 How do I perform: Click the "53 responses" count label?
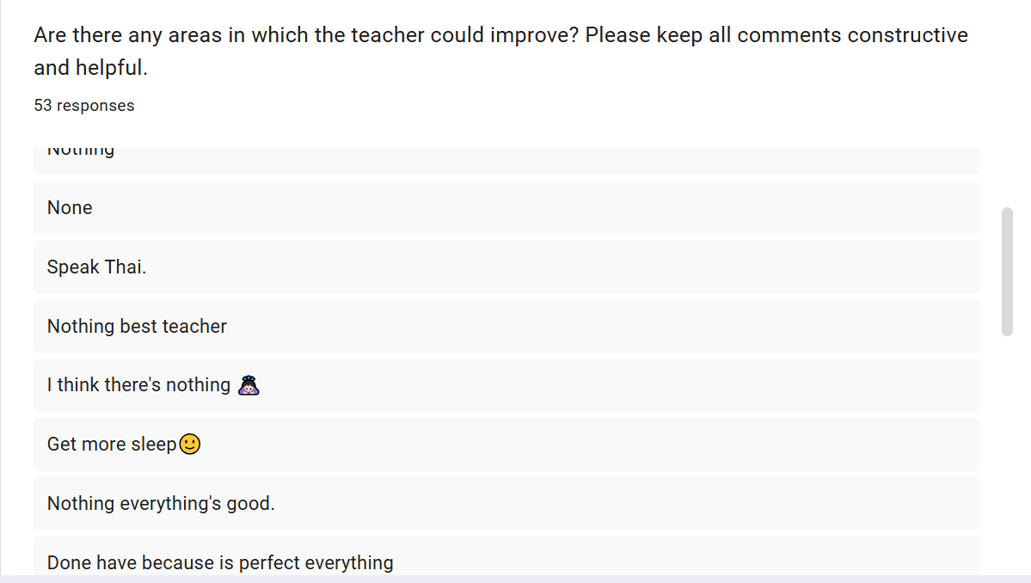click(x=84, y=106)
